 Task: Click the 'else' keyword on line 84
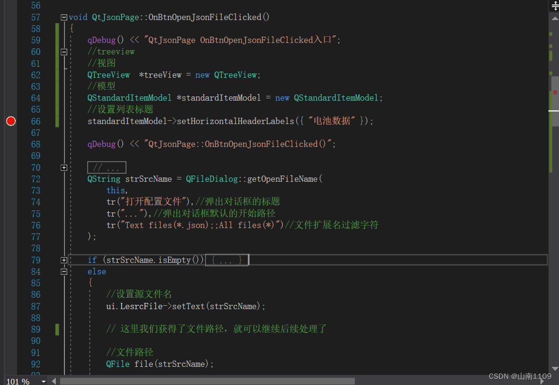(97, 271)
